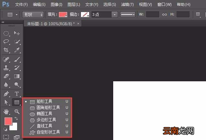
Task: Open the 选择(S) menu
Action: point(110,5)
